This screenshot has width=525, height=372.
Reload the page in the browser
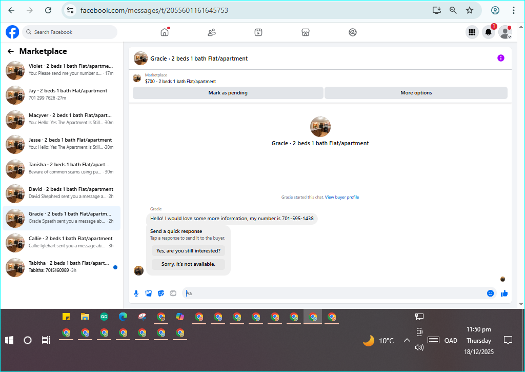(48, 10)
